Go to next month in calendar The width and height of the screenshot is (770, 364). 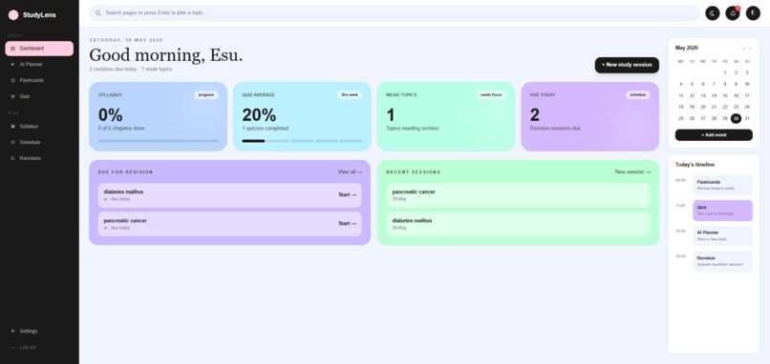tap(750, 49)
